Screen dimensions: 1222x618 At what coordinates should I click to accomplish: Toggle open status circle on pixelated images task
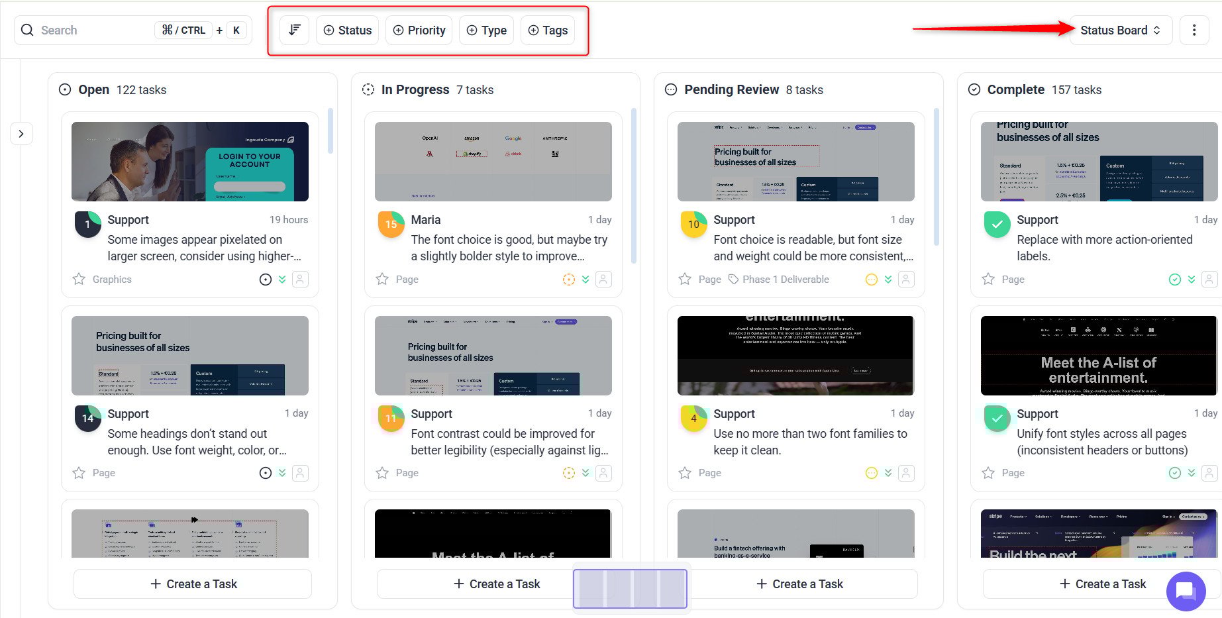pyautogui.click(x=266, y=280)
